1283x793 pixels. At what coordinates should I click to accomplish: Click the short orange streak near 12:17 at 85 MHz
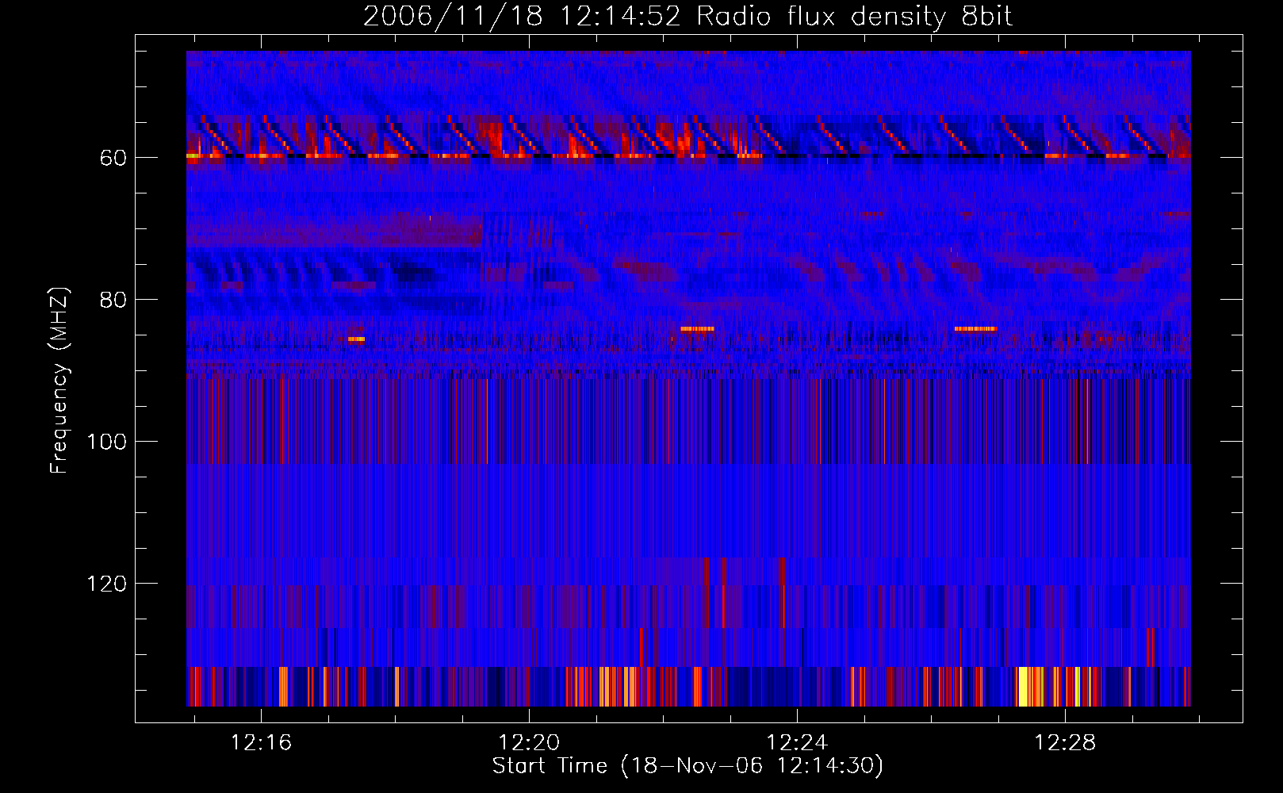point(356,339)
